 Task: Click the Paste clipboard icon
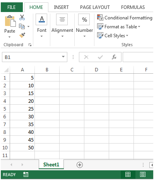[10, 21]
